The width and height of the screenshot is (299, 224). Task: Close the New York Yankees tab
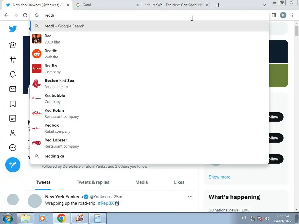click(x=68, y=5)
